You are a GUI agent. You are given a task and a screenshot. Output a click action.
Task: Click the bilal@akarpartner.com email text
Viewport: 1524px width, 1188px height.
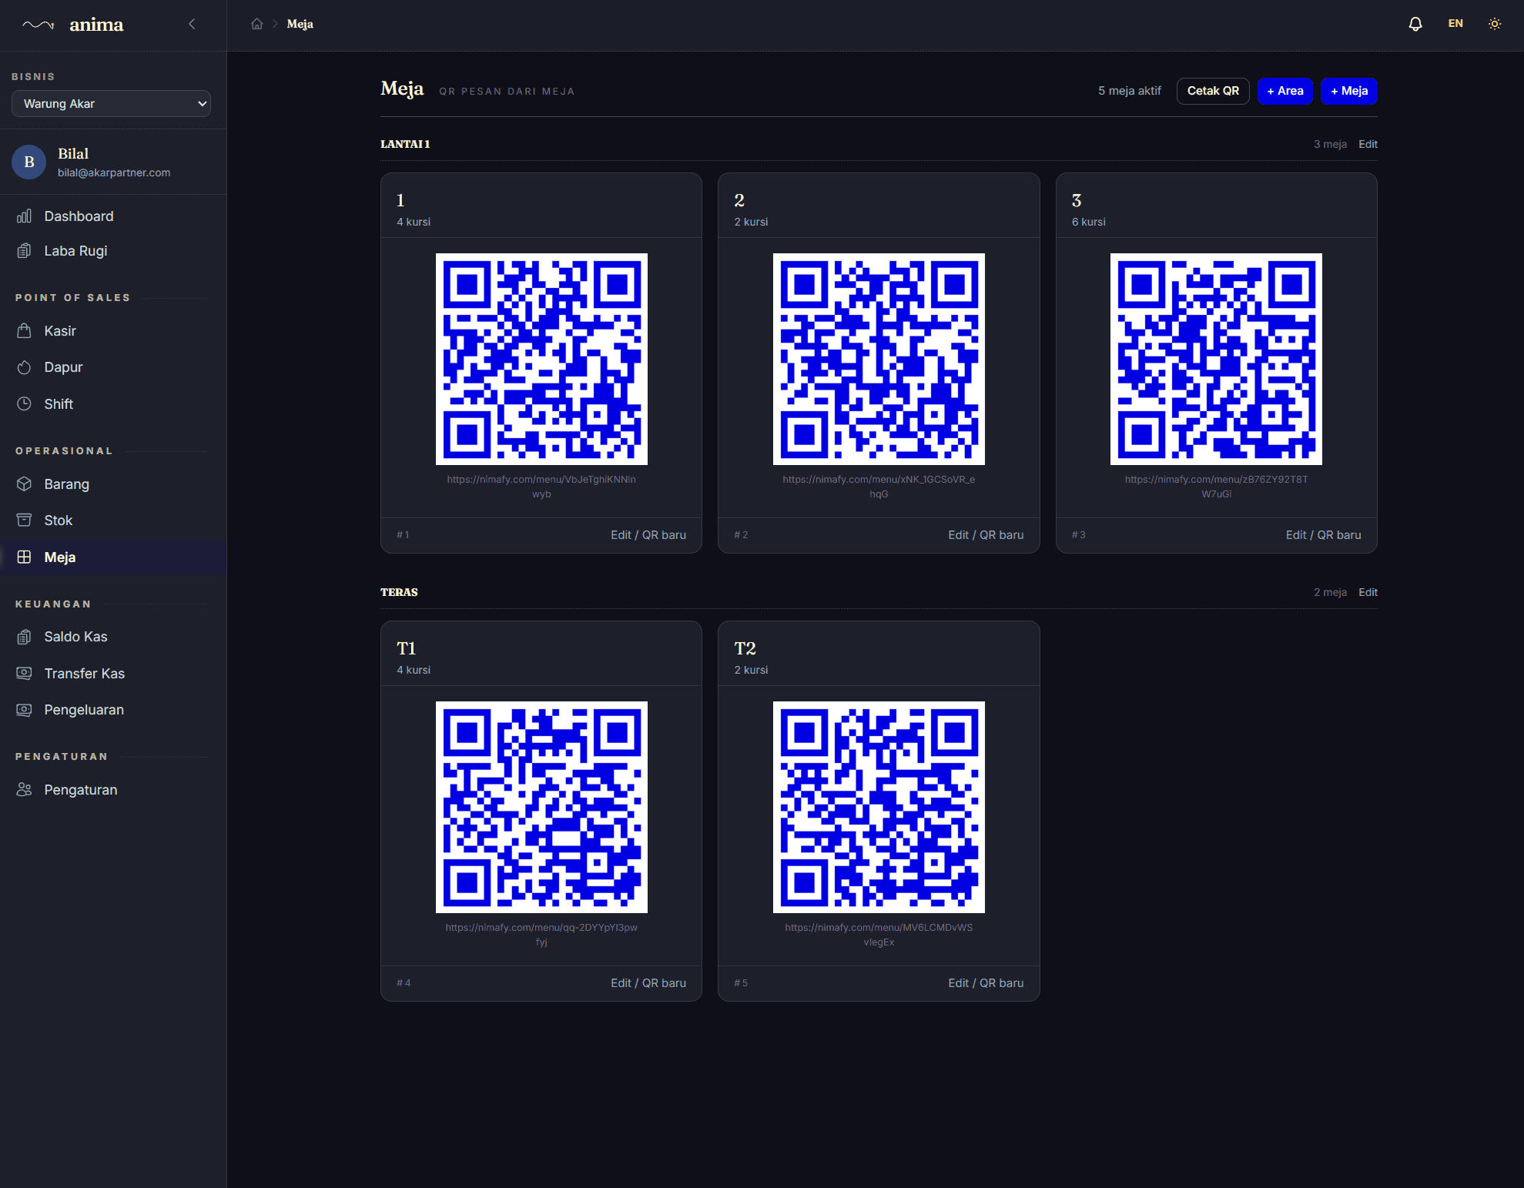114,172
